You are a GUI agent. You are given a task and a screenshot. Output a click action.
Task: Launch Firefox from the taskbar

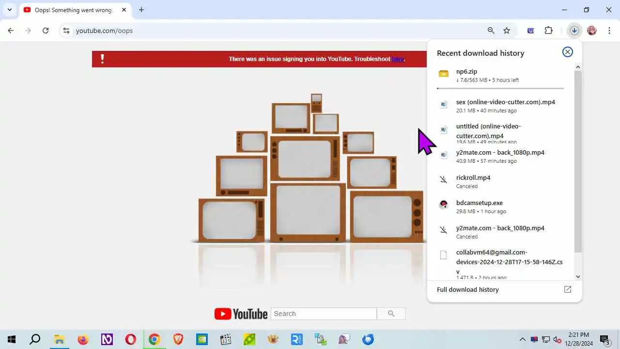[x=83, y=339]
